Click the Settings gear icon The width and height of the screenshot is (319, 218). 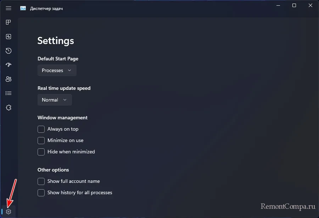tap(9, 212)
